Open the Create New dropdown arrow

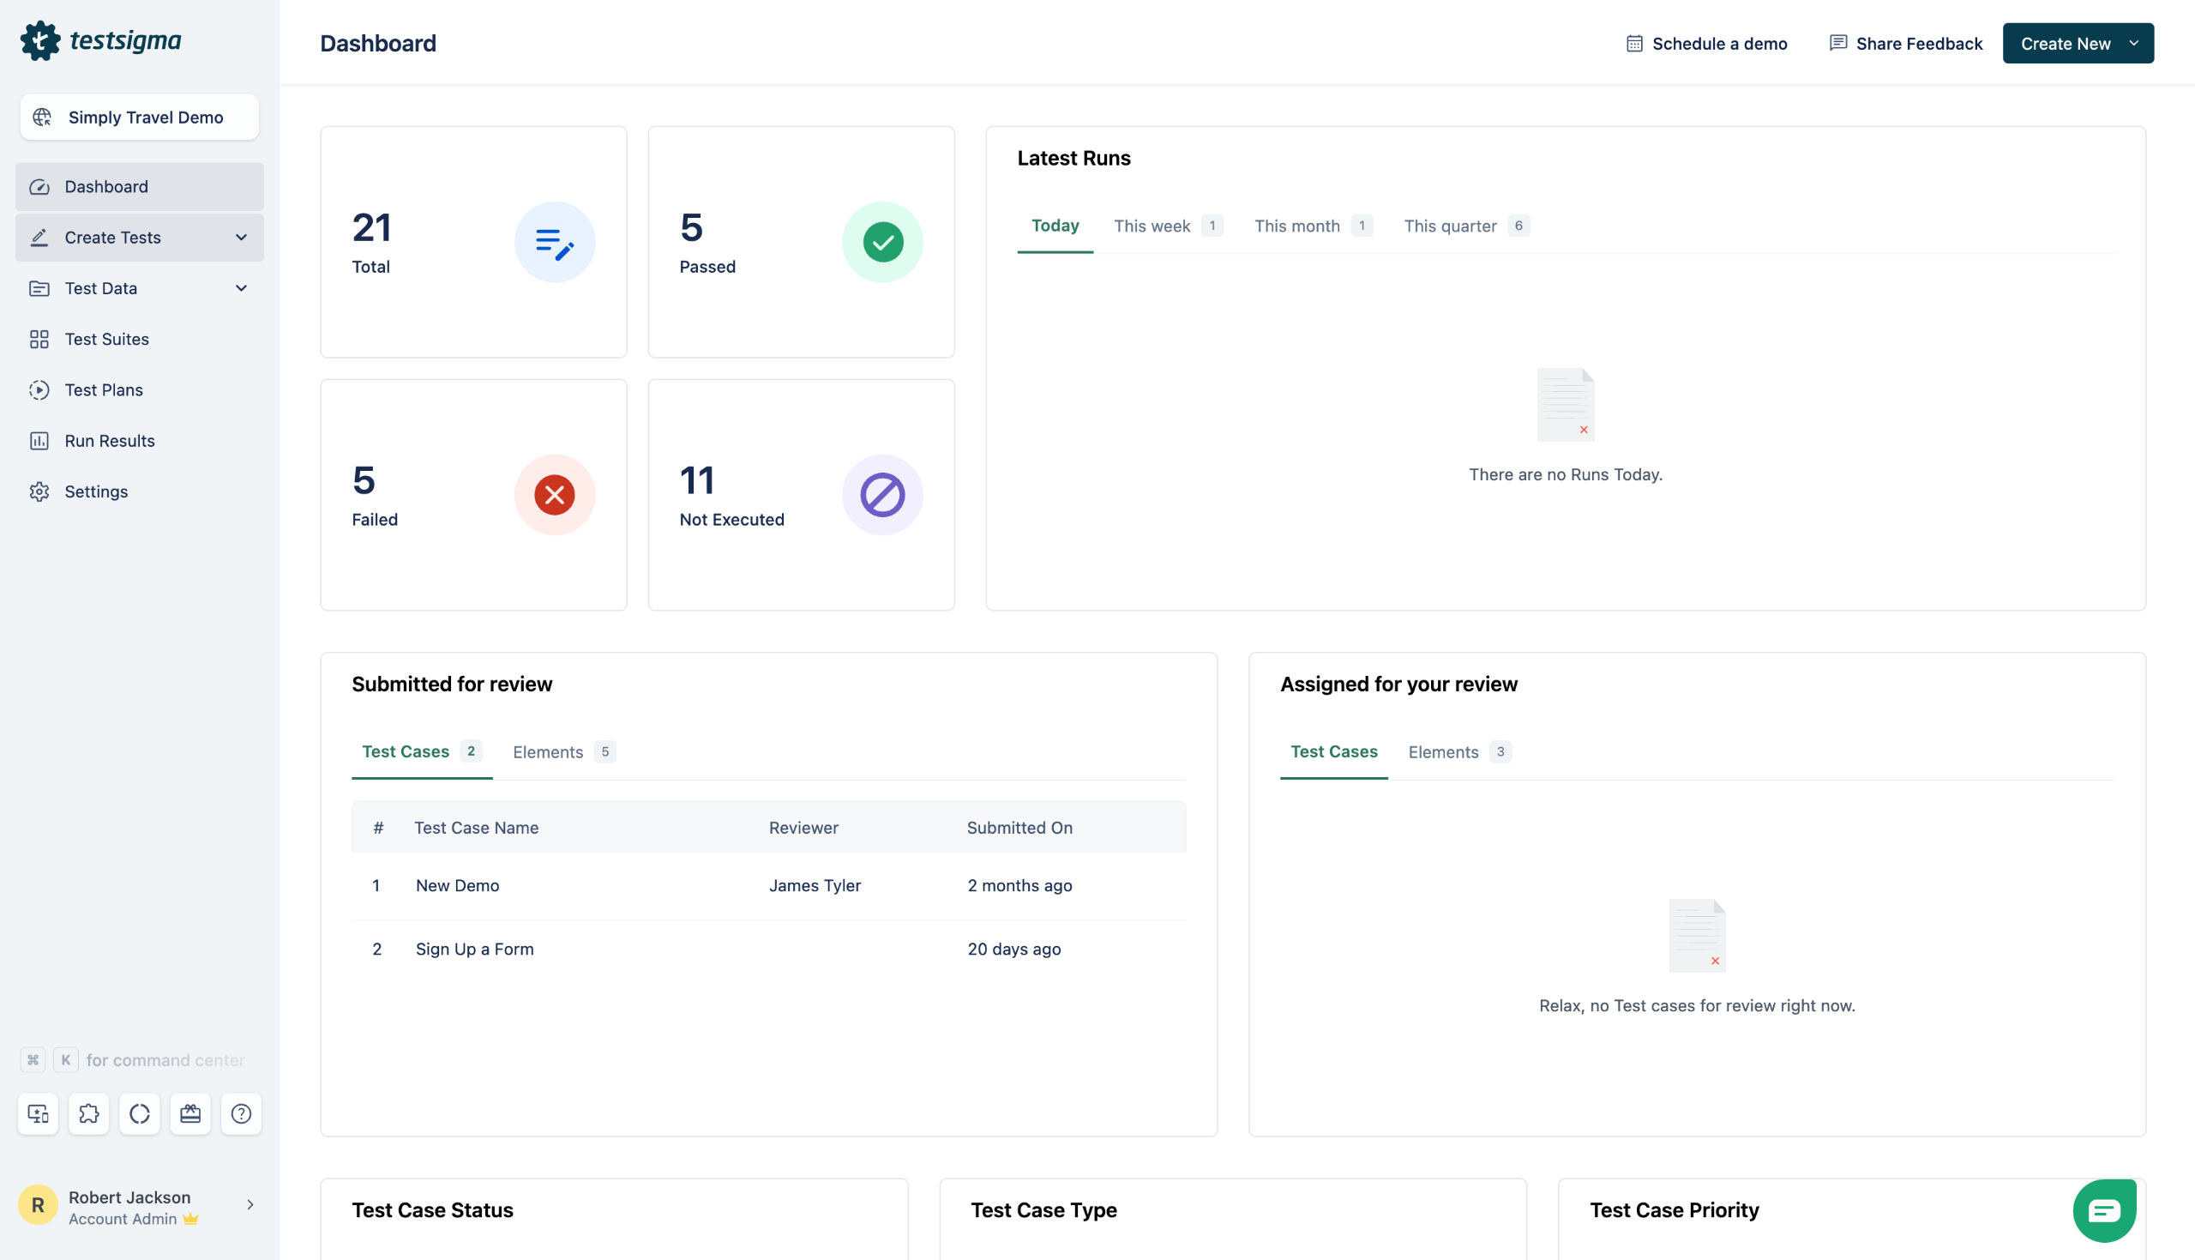(2132, 43)
